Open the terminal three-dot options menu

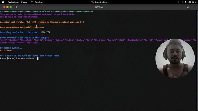click(x=193, y=7)
